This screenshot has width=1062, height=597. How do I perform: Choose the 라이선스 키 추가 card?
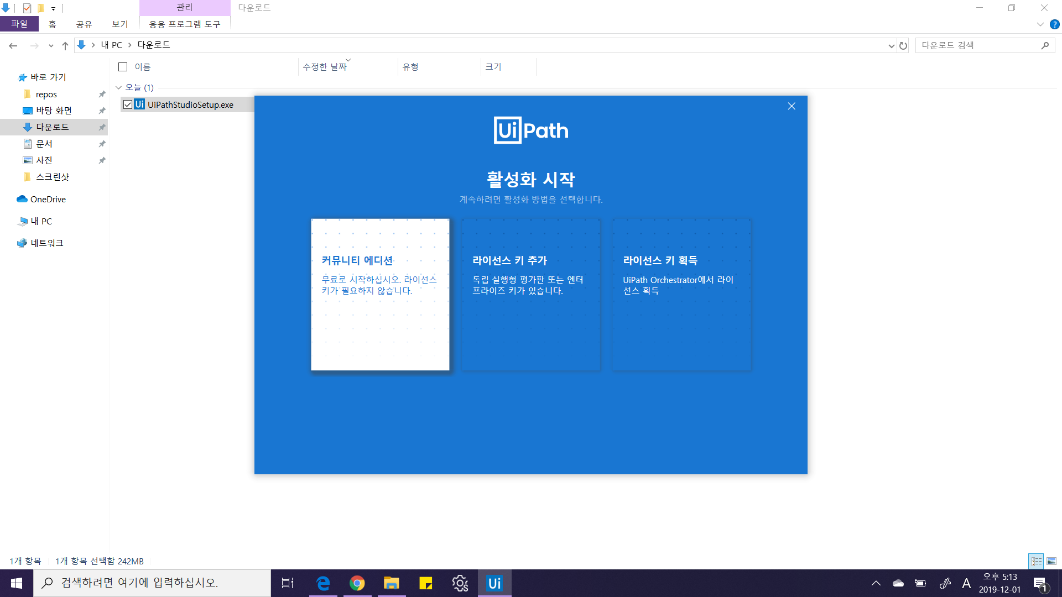coord(531,294)
